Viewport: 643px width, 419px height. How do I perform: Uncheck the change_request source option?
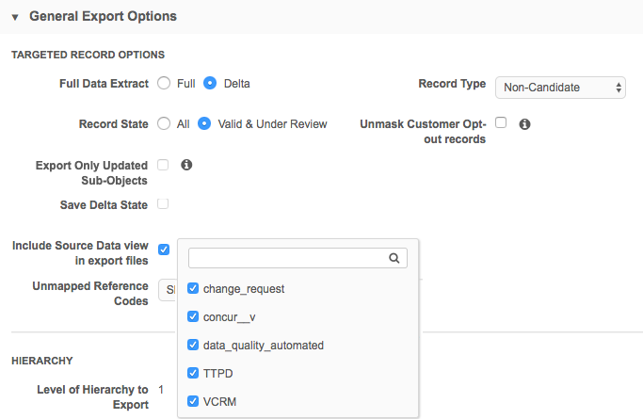click(x=194, y=289)
